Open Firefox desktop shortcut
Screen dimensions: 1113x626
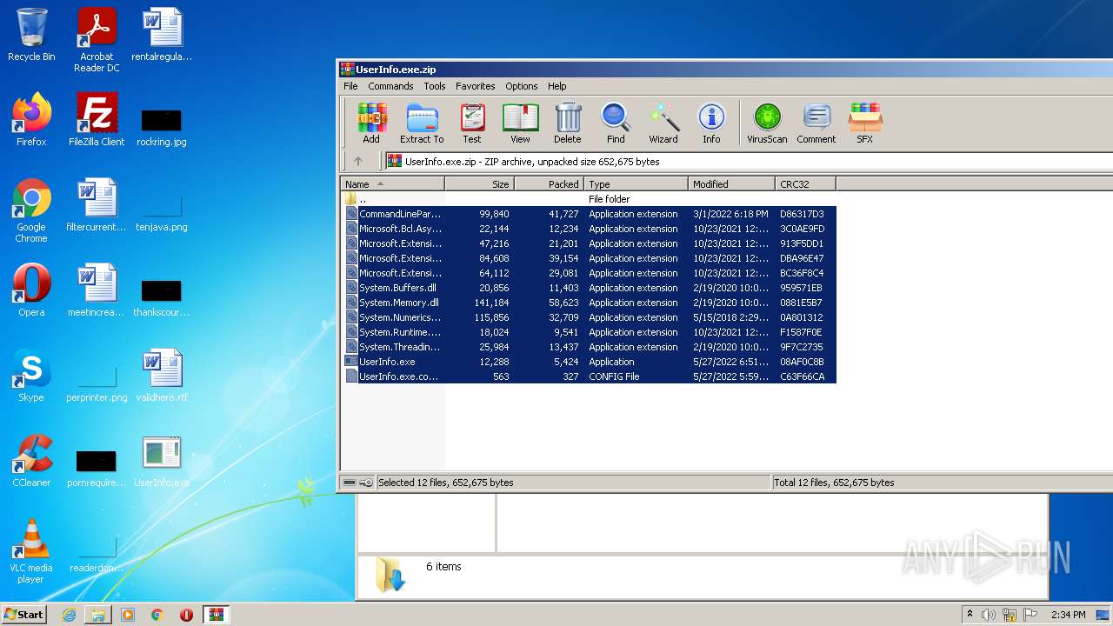pyautogui.click(x=31, y=120)
